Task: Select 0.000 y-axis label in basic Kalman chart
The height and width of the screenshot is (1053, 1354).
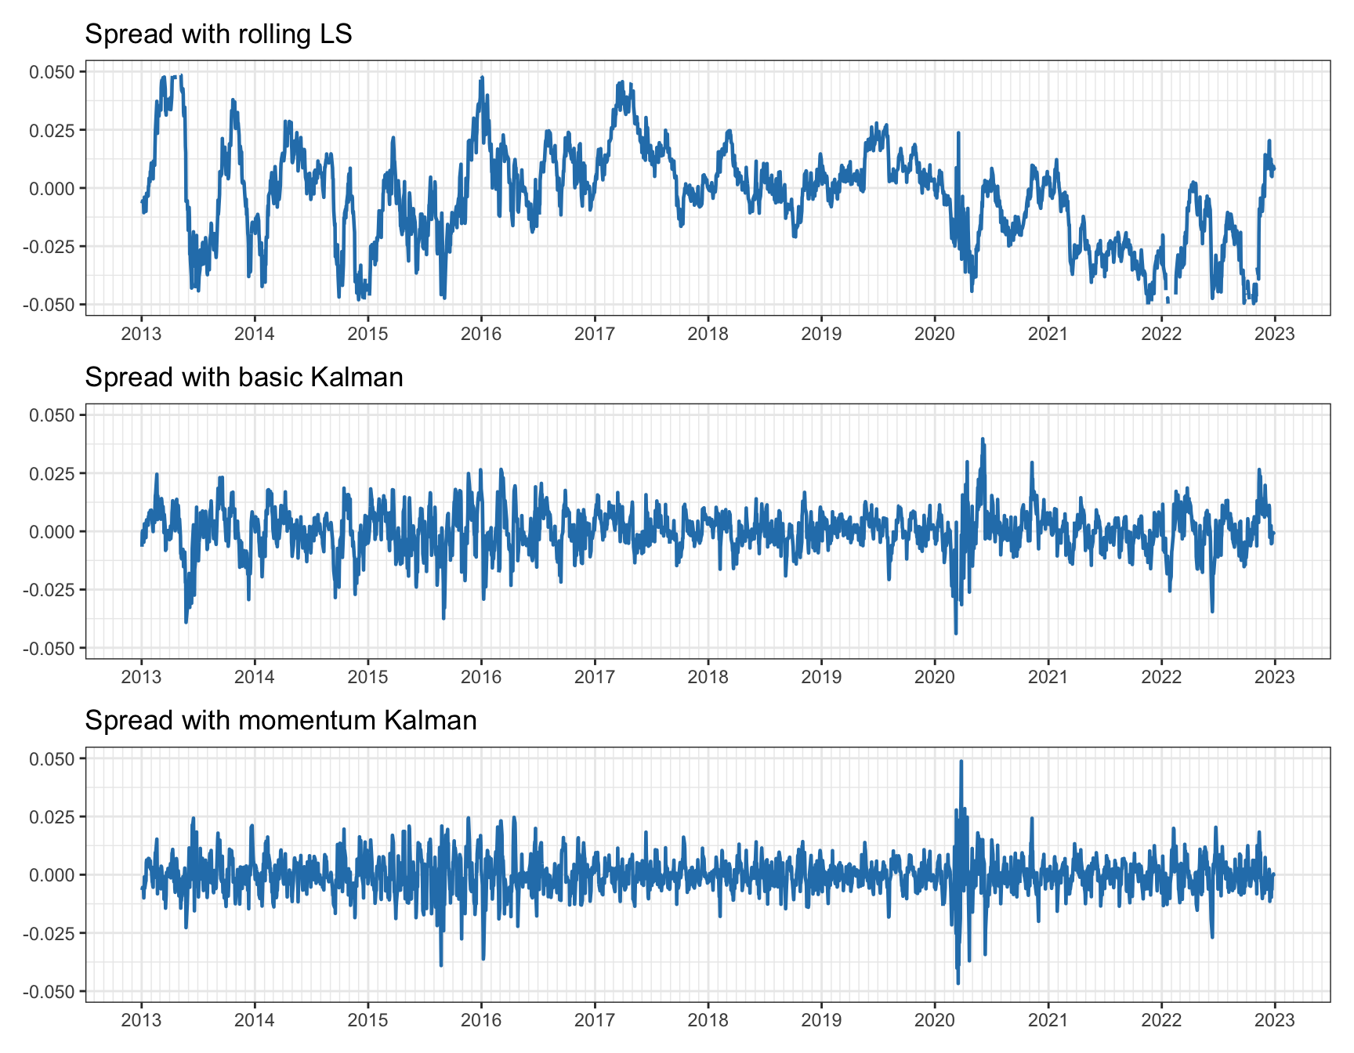Action: point(52,532)
